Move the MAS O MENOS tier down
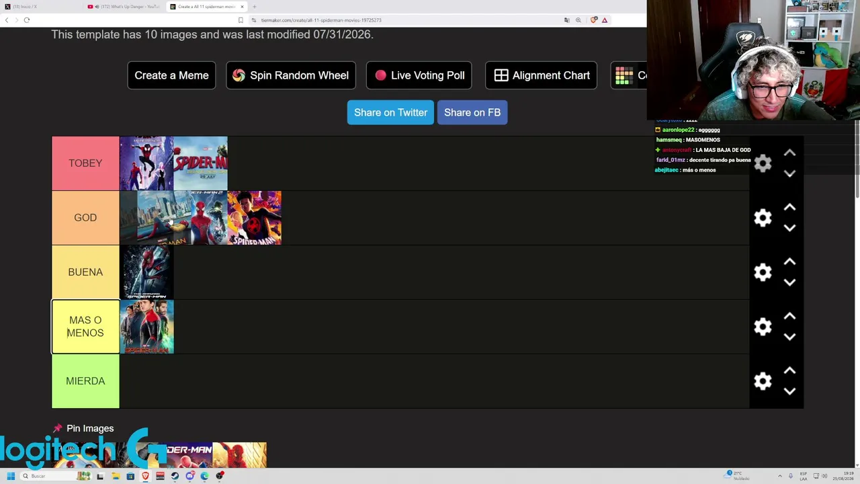The width and height of the screenshot is (860, 484). (x=789, y=337)
